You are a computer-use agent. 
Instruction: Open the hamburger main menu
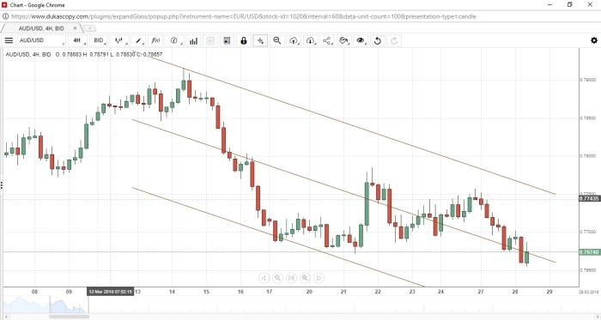click(x=9, y=40)
